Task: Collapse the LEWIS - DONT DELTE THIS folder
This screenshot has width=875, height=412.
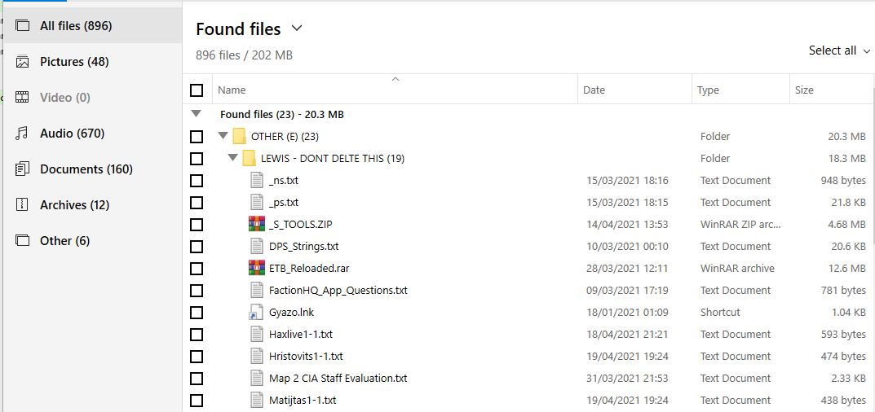Action: point(233,158)
